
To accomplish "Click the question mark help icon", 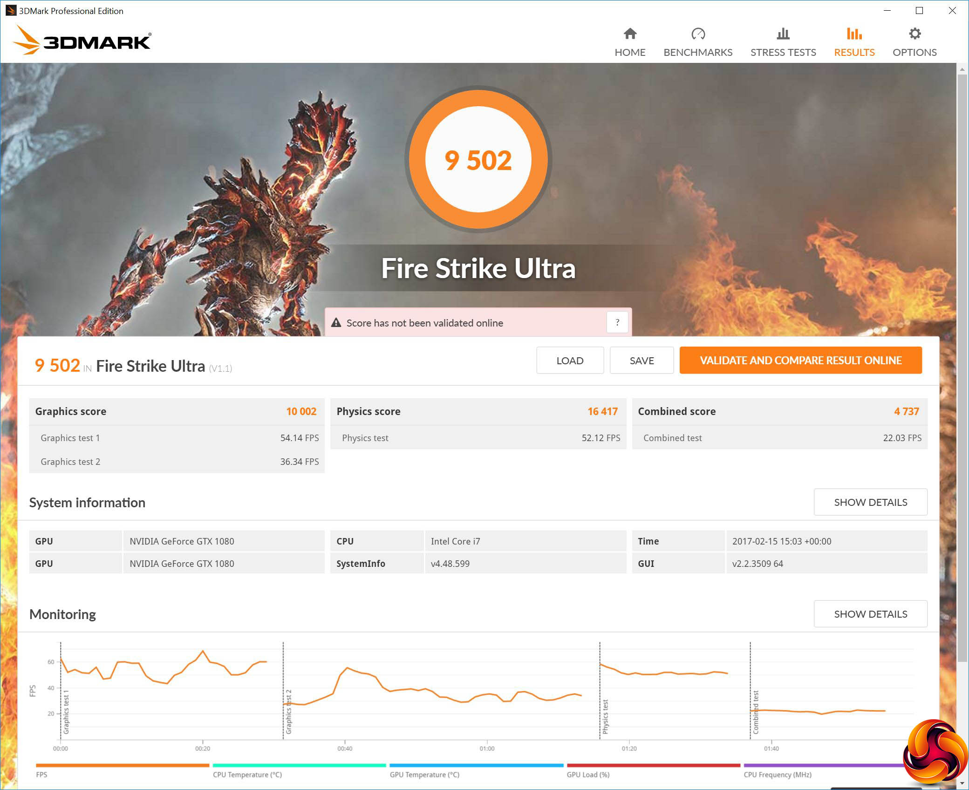I will coord(617,322).
